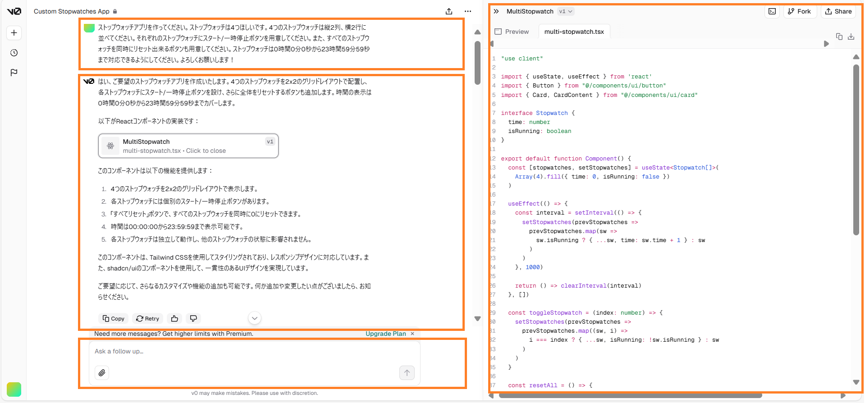The width and height of the screenshot is (865, 403).
Task: Open the chat history clock icon
Action: [x=14, y=53]
